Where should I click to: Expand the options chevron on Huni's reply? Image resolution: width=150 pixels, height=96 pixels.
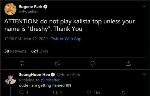144,74
